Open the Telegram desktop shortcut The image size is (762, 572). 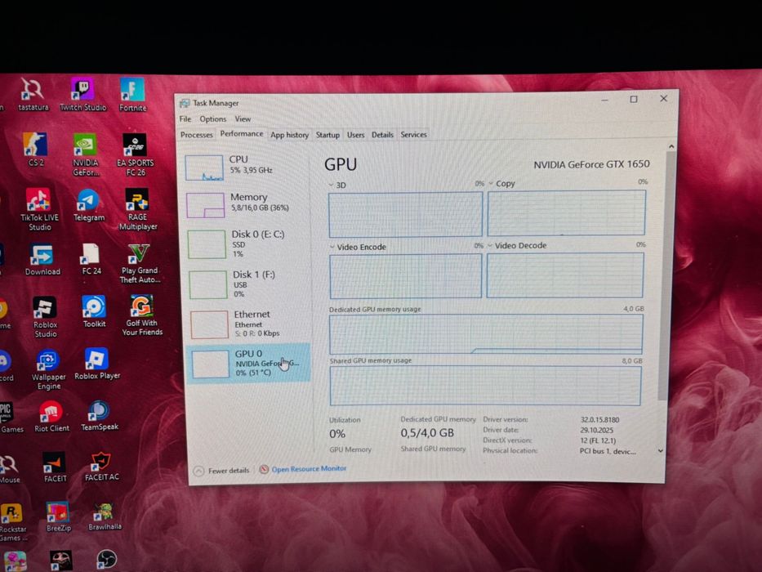88,205
